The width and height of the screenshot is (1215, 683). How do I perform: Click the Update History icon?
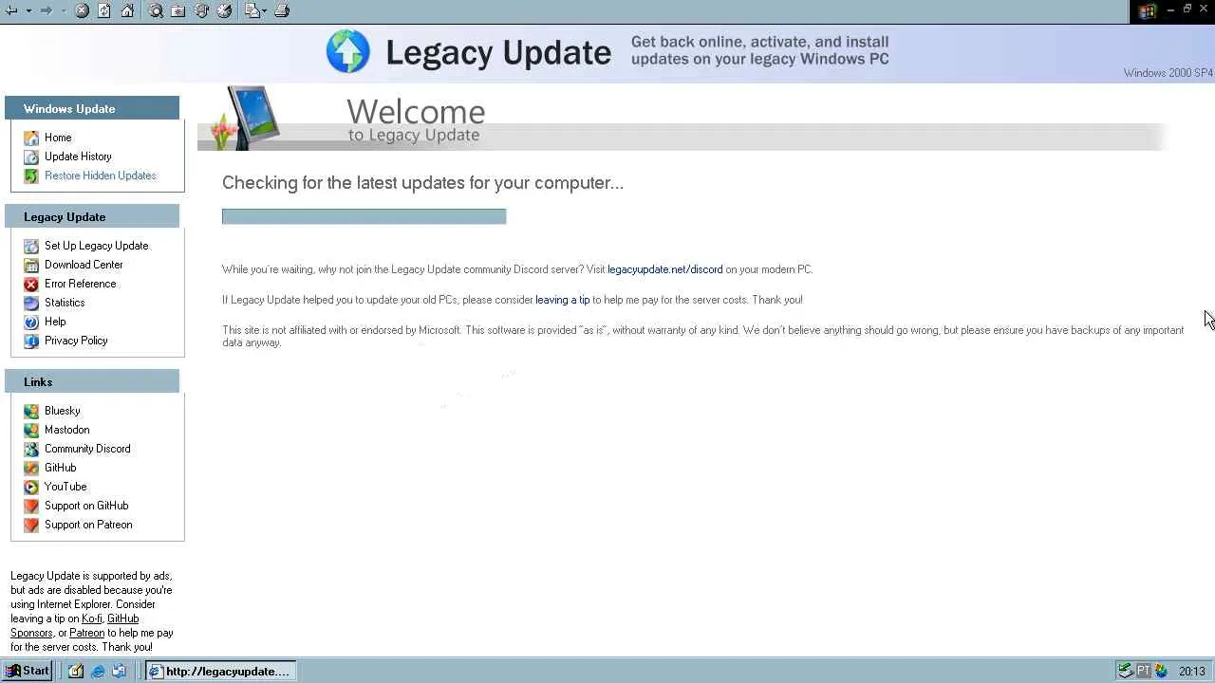(31, 157)
